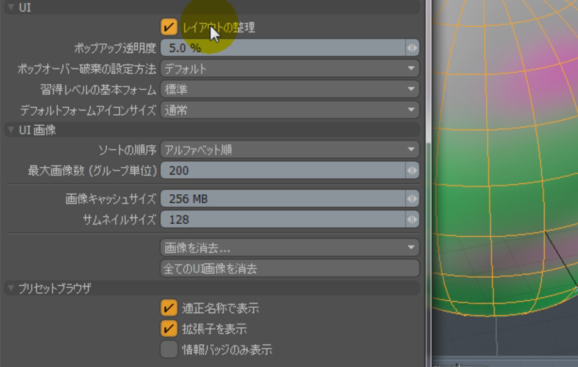Image resolution: width=578 pixels, height=367 pixels.
Task: Collapse the UI section header
Action: coord(11,8)
